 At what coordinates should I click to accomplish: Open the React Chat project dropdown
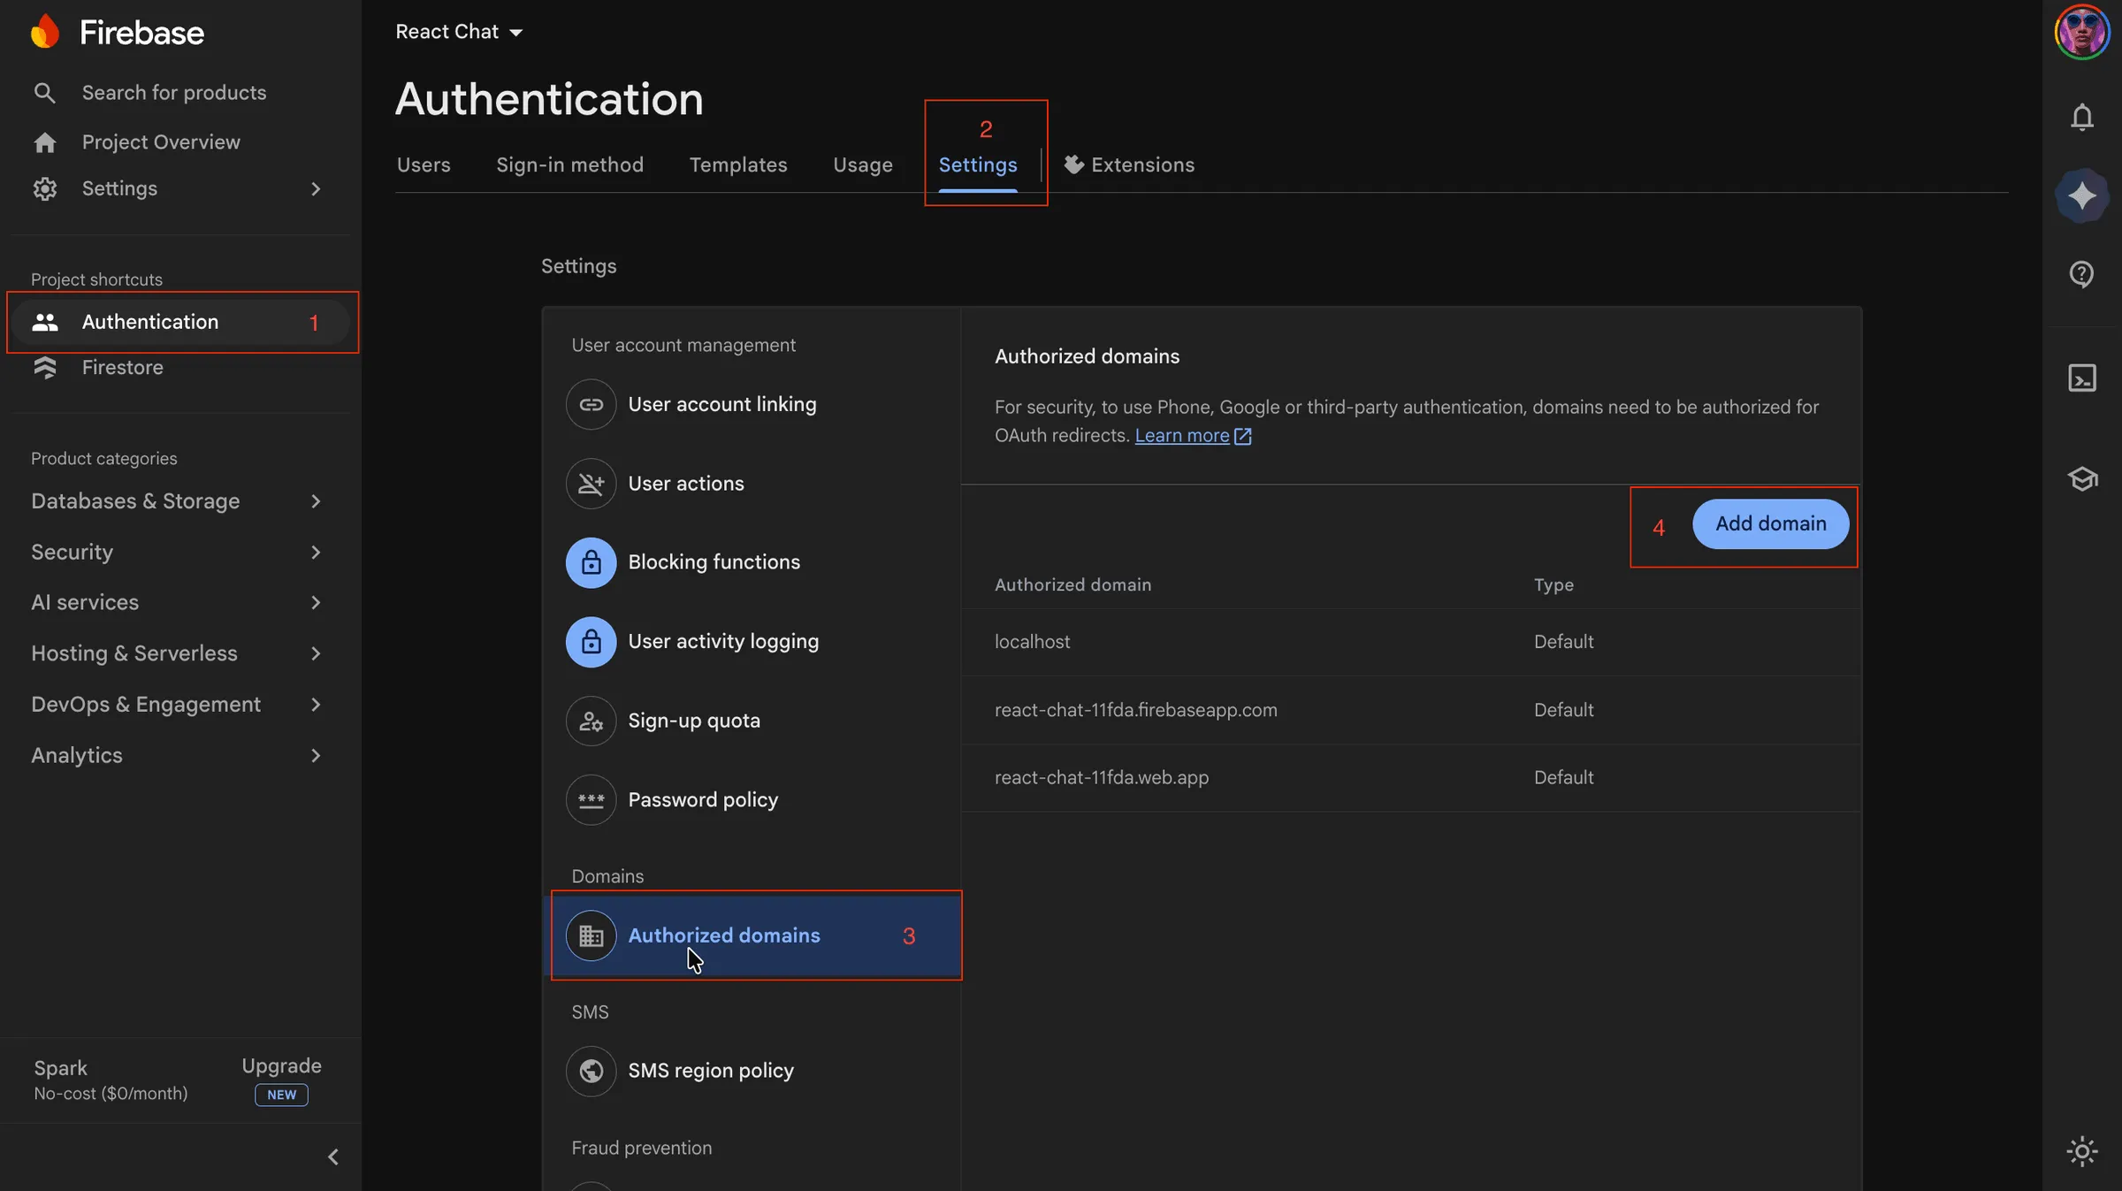459,32
